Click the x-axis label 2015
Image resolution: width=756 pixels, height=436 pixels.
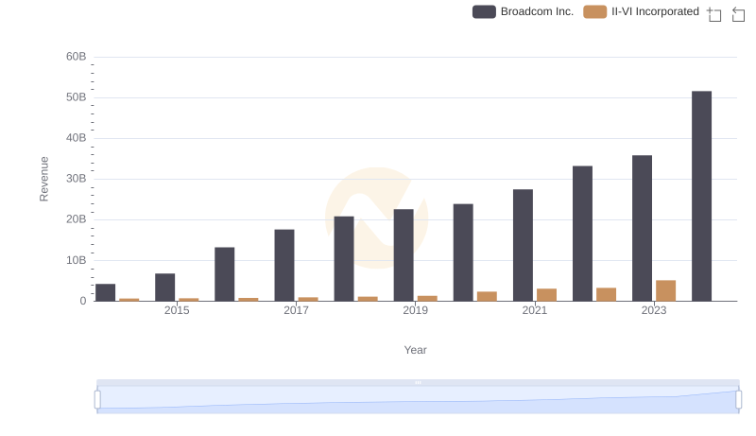pyautogui.click(x=177, y=310)
